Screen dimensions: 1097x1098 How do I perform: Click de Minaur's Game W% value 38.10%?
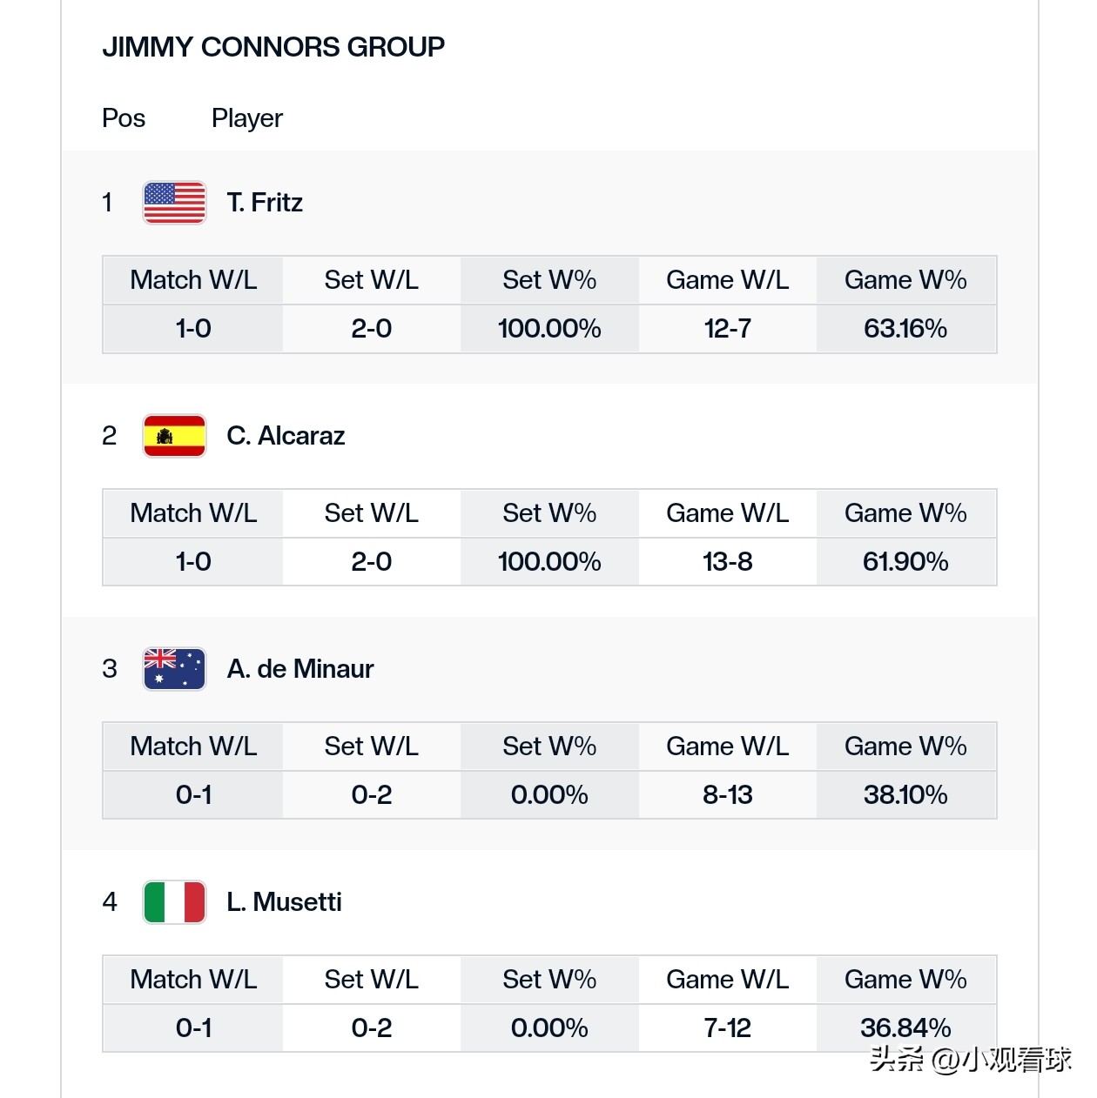pos(905,795)
